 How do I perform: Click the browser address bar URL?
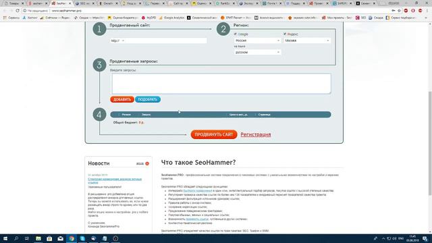pyautogui.click(x=66, y=11)
